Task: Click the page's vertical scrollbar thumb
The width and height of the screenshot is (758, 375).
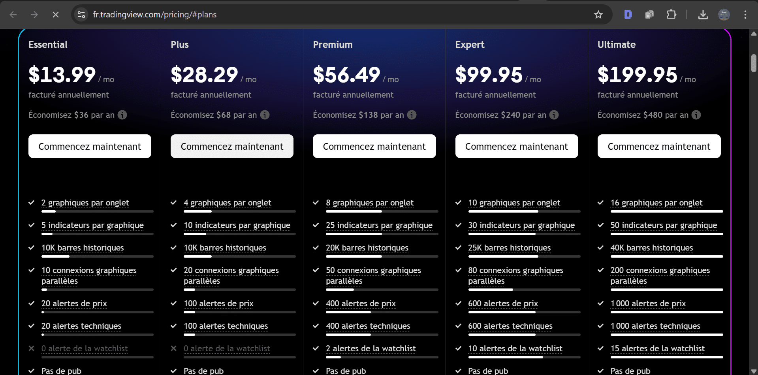Action: point(754,63)
